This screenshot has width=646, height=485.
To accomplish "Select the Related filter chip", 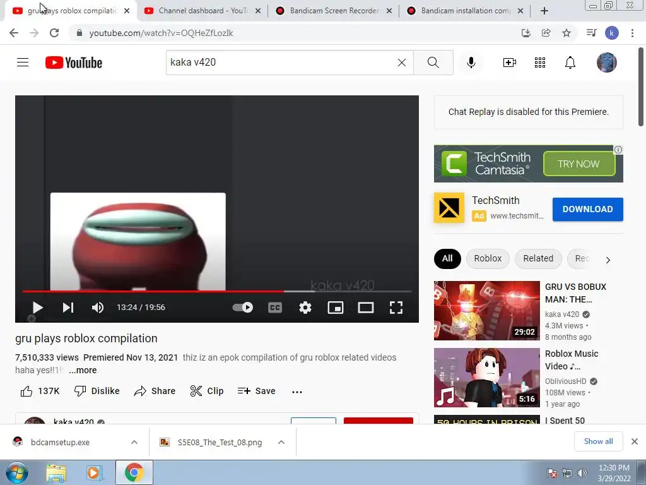I will point(538,258).
